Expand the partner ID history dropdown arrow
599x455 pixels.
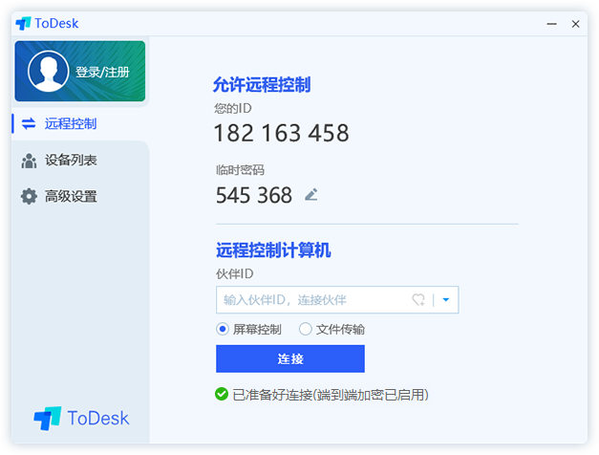[445, 300]
